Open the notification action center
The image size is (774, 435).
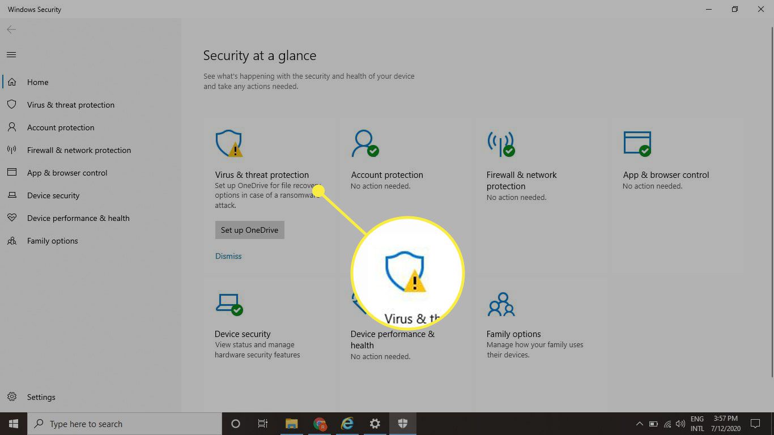755,424
